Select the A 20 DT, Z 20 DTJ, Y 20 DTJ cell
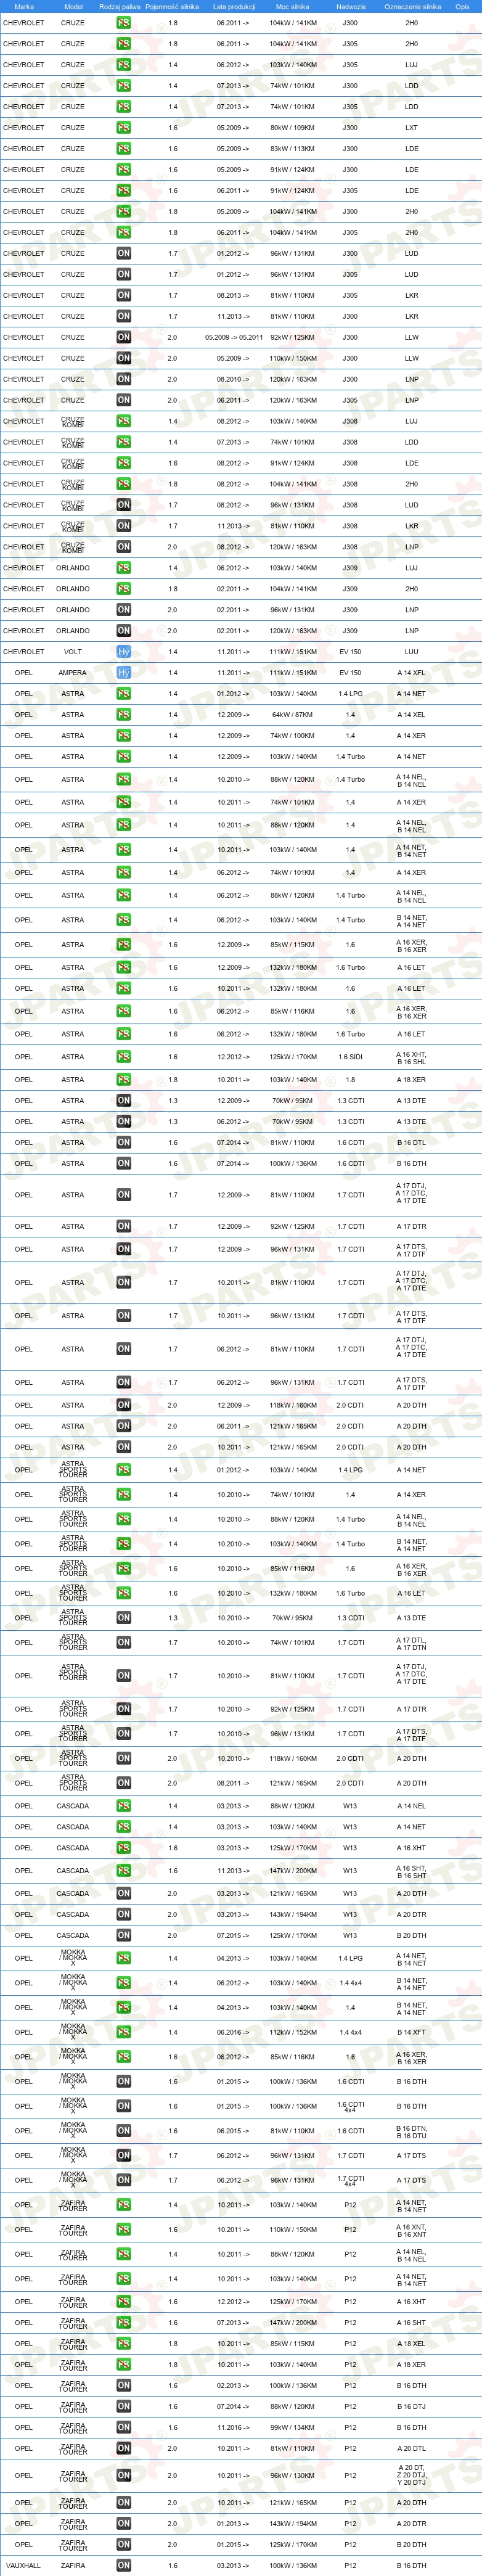 (x=411, y=2475)
